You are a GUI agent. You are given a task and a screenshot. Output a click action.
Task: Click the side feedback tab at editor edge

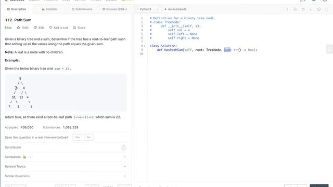coord(330,49)
